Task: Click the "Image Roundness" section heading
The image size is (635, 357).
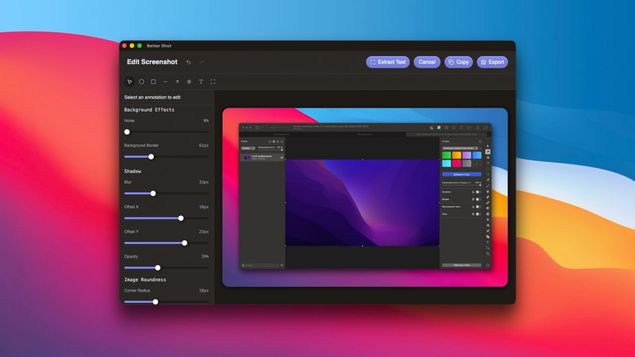Action: coord(145,280)
